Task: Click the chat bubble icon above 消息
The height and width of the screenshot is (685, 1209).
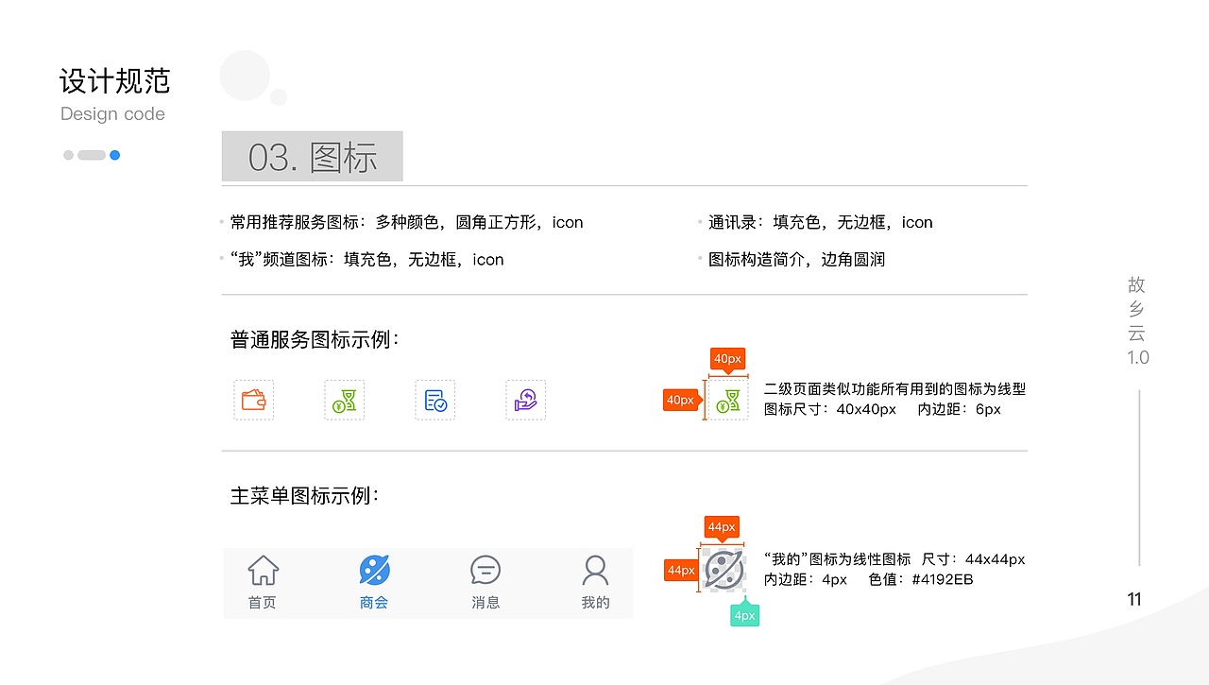Action: (485, 570)
